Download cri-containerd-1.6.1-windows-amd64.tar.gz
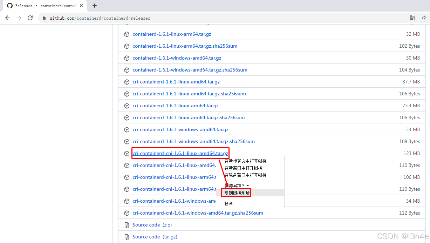 tap(180, 130)
